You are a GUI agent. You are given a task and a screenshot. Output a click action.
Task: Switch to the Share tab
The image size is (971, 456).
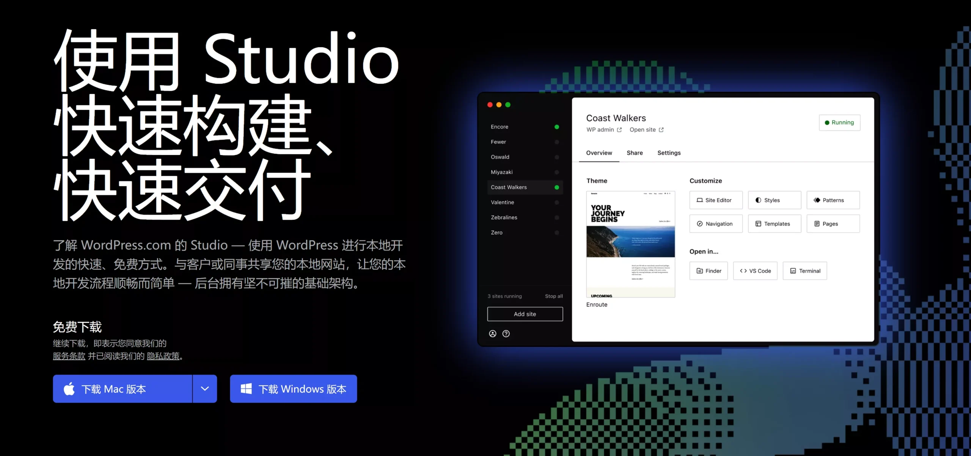click(x=635, y=153)
